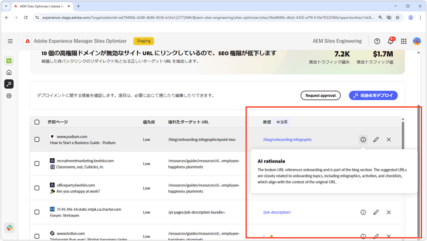Click the AI 生成 tag
This screenshot has width=427, height=241.
point(282,122)
